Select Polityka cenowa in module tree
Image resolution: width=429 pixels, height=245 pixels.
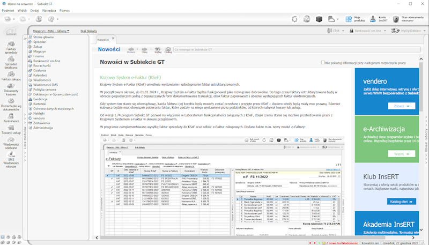[45, 90]
